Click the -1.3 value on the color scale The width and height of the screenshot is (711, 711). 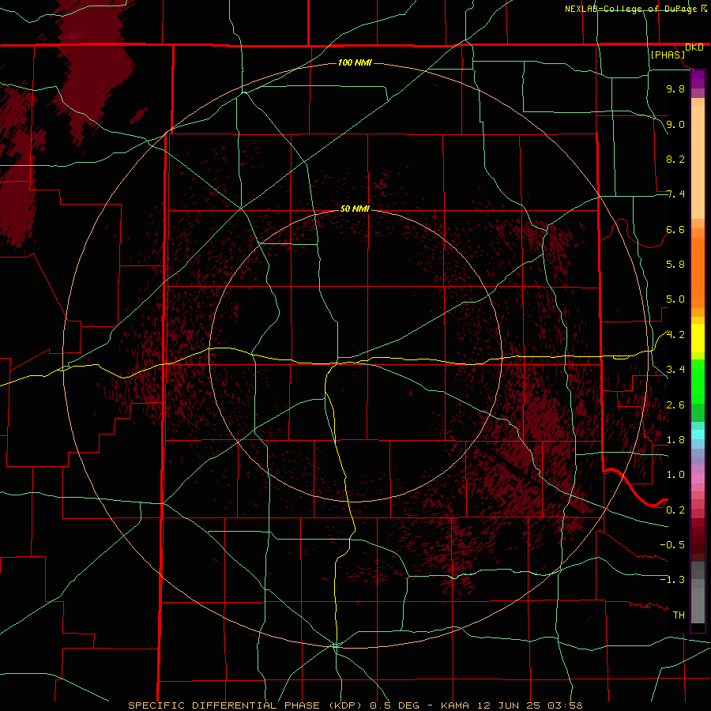click(672, 580)
